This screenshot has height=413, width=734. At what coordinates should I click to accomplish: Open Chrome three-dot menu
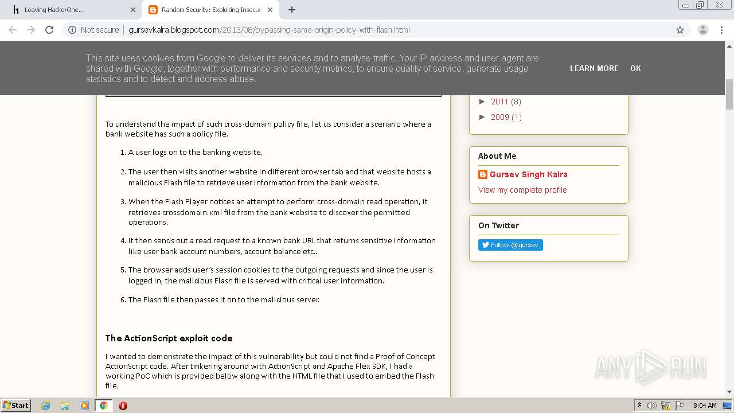(x=722, y=30)
